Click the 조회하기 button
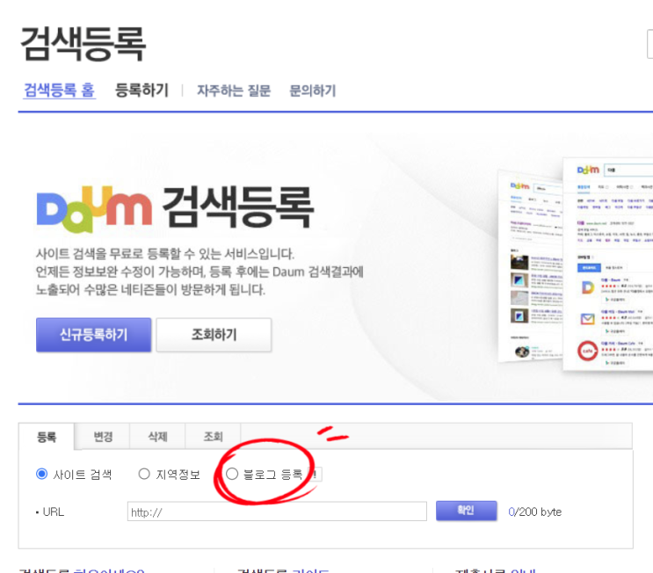This screenshot has height=573, width=653. pos(214,335)
